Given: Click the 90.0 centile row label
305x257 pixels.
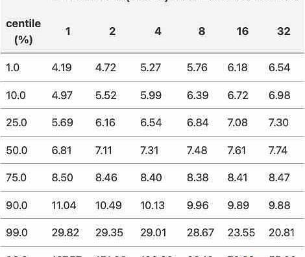Looking at the screenshot, I should (17, 205).
